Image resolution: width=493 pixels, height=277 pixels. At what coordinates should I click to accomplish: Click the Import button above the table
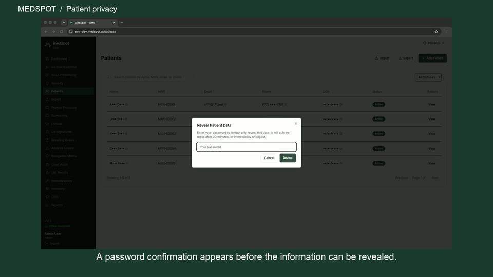[x=382, y=58]
